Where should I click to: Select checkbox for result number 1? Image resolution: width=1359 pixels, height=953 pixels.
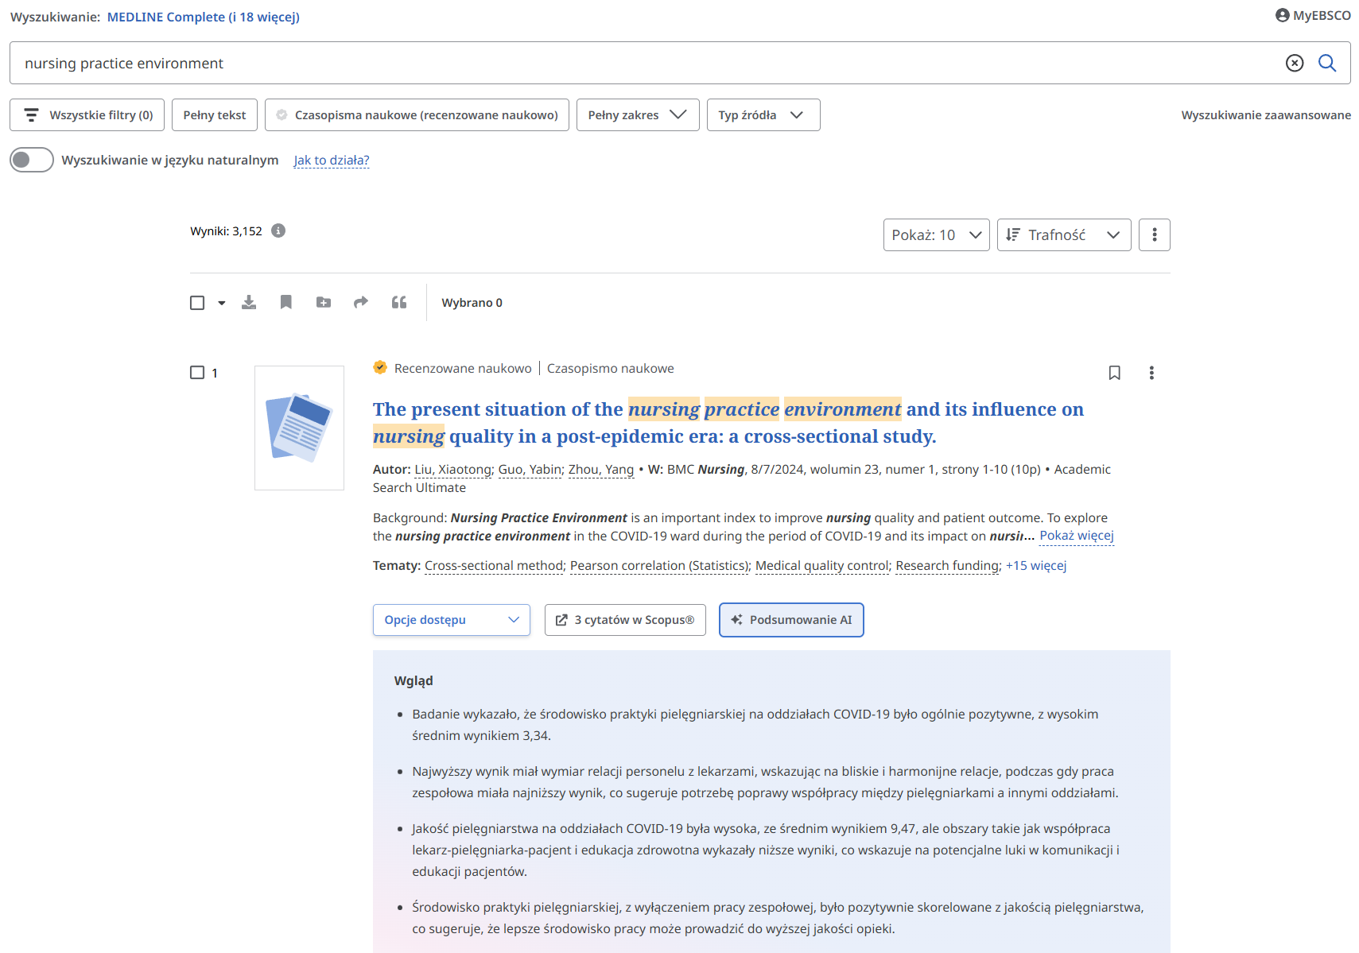[197, 373]
